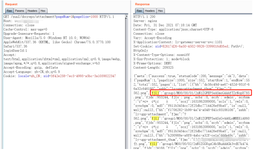253x151 pixels.
Task: Select the Response Raw tab
Action: coord(139,11)
